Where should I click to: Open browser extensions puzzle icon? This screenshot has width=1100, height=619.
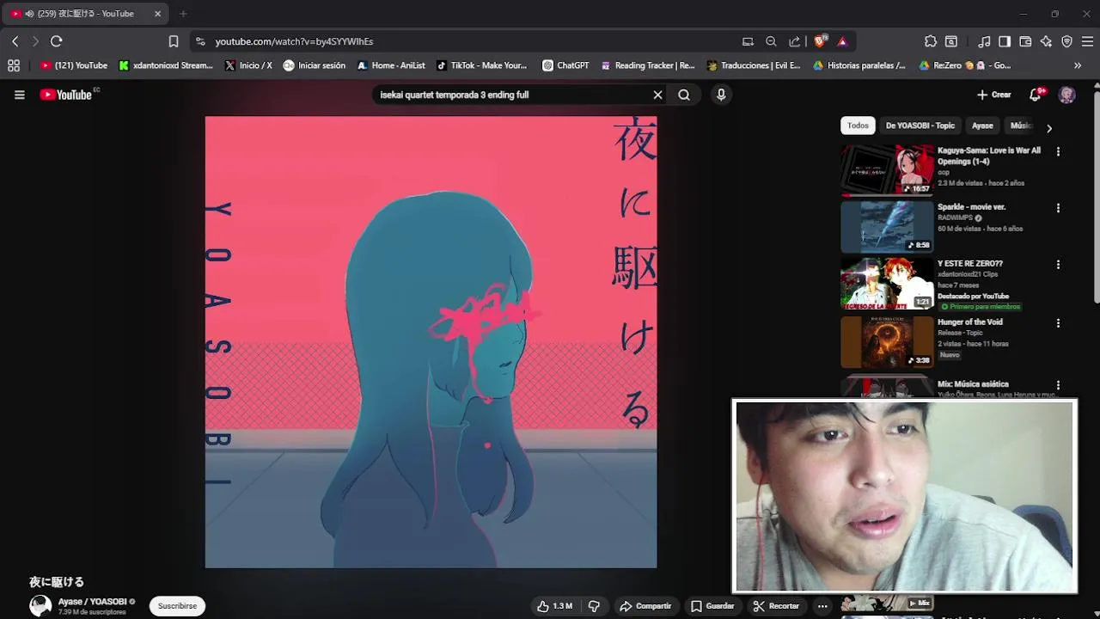coord(931,41)
